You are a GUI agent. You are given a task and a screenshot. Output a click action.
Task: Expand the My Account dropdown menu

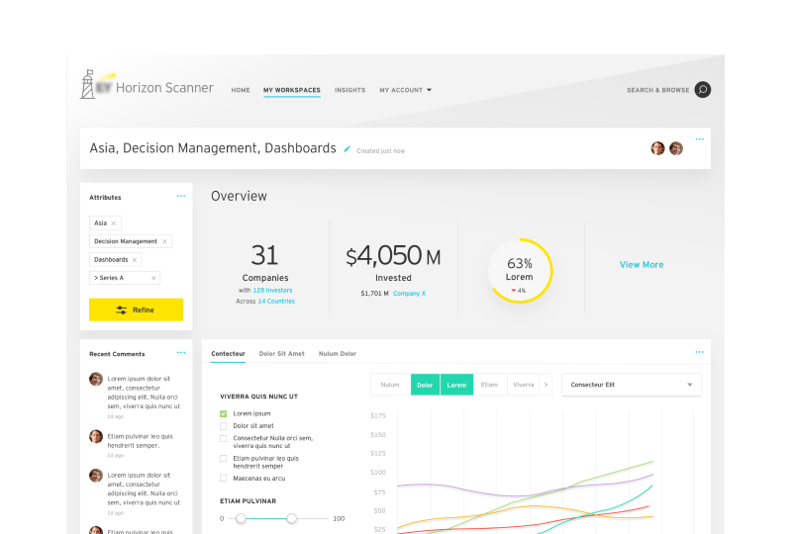(x=406, y=90)
